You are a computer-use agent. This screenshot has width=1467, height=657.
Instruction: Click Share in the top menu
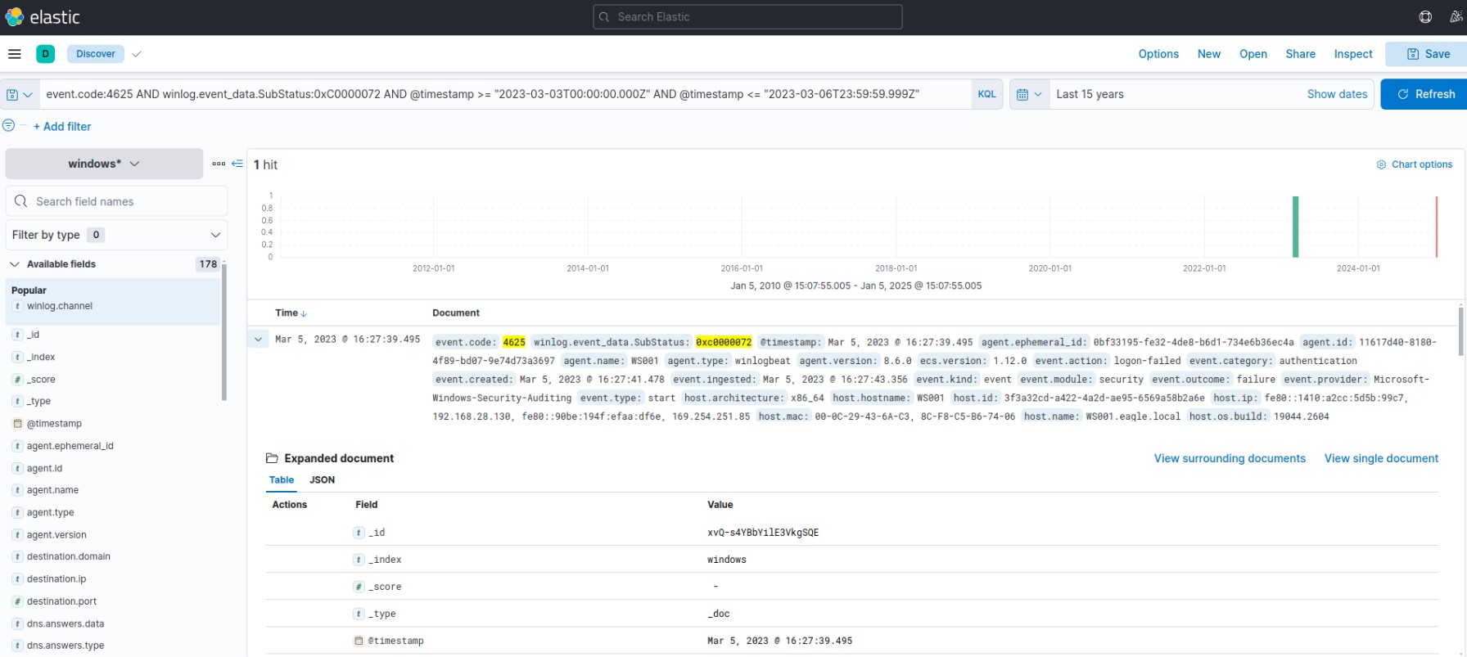[x=1300, y=54]
